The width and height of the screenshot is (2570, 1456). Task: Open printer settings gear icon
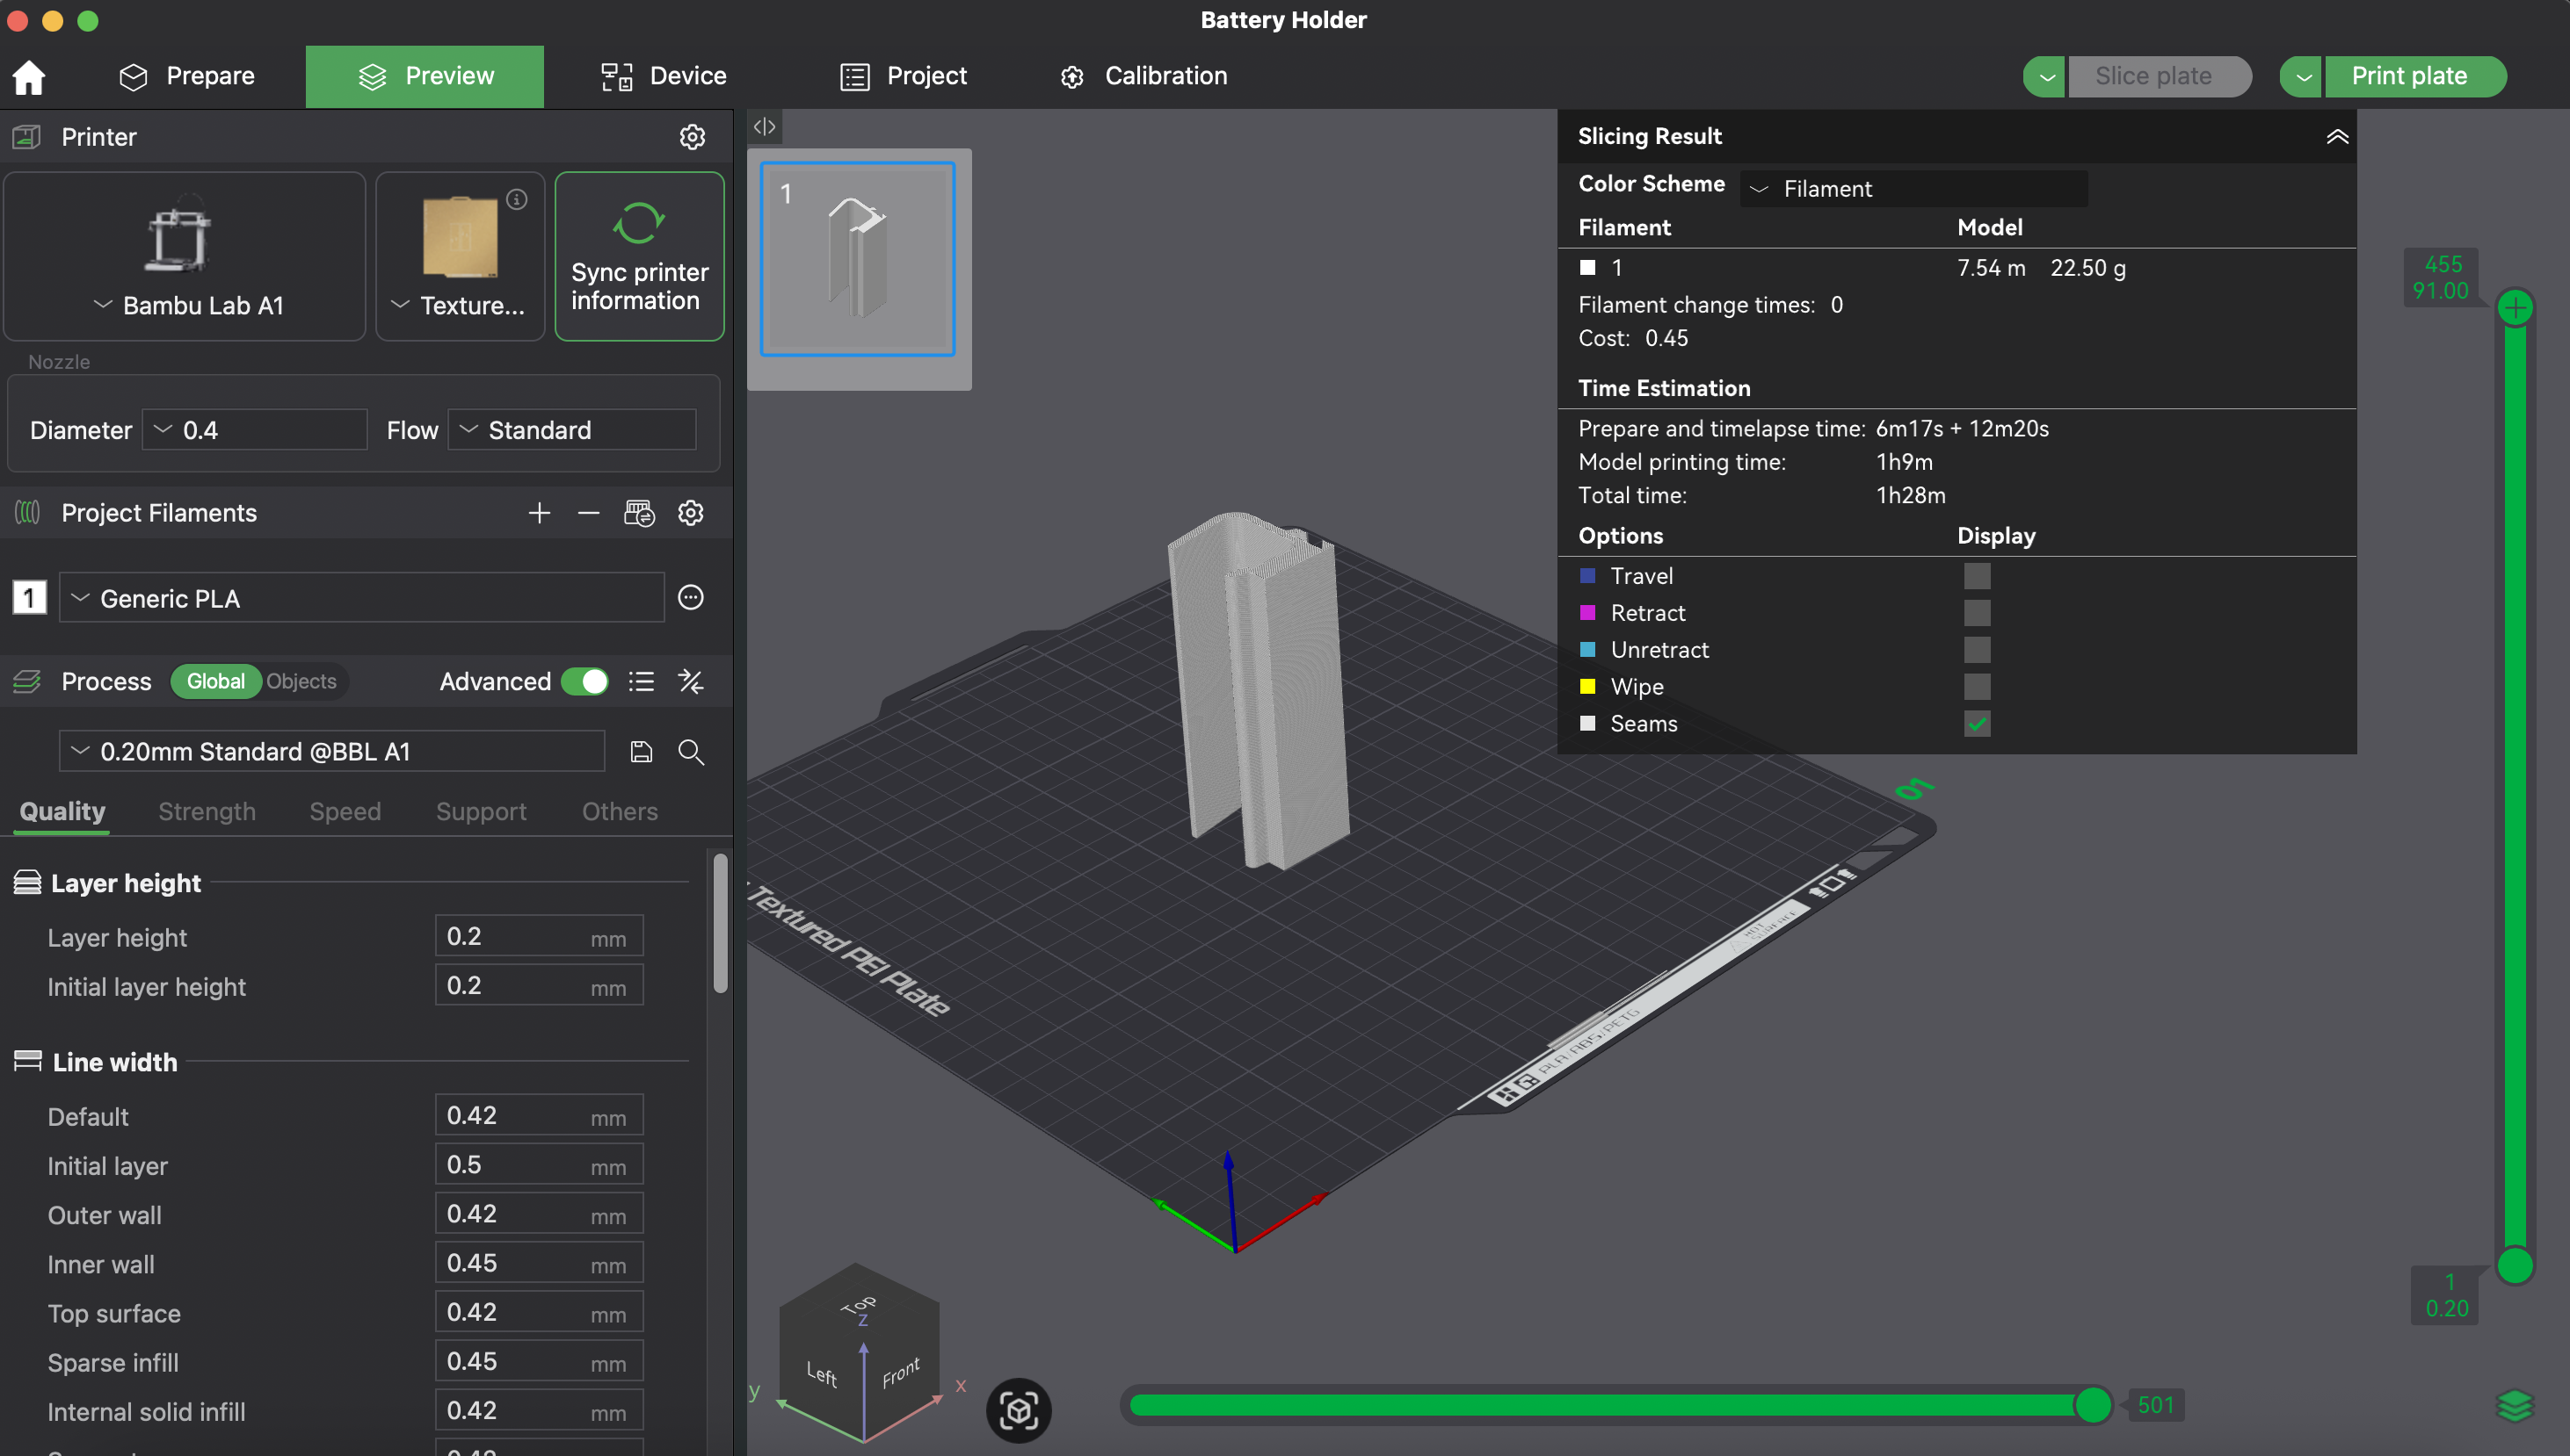tap(692, 137)
